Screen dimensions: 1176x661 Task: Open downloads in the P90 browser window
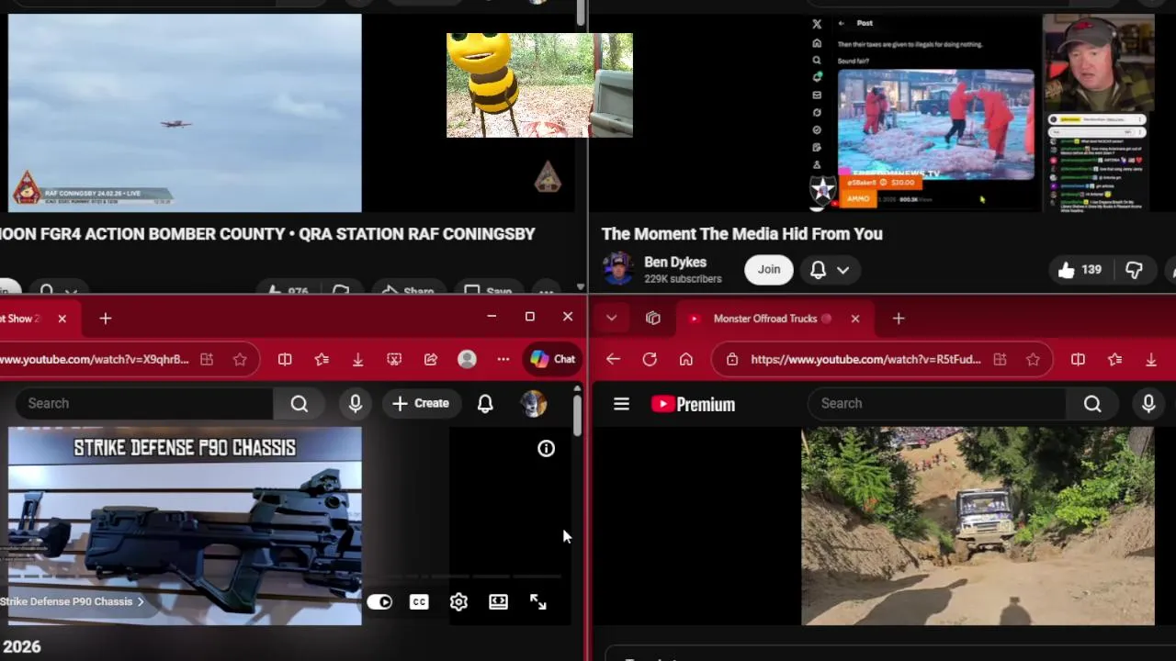pyautogui.click(x=357, y=359)
